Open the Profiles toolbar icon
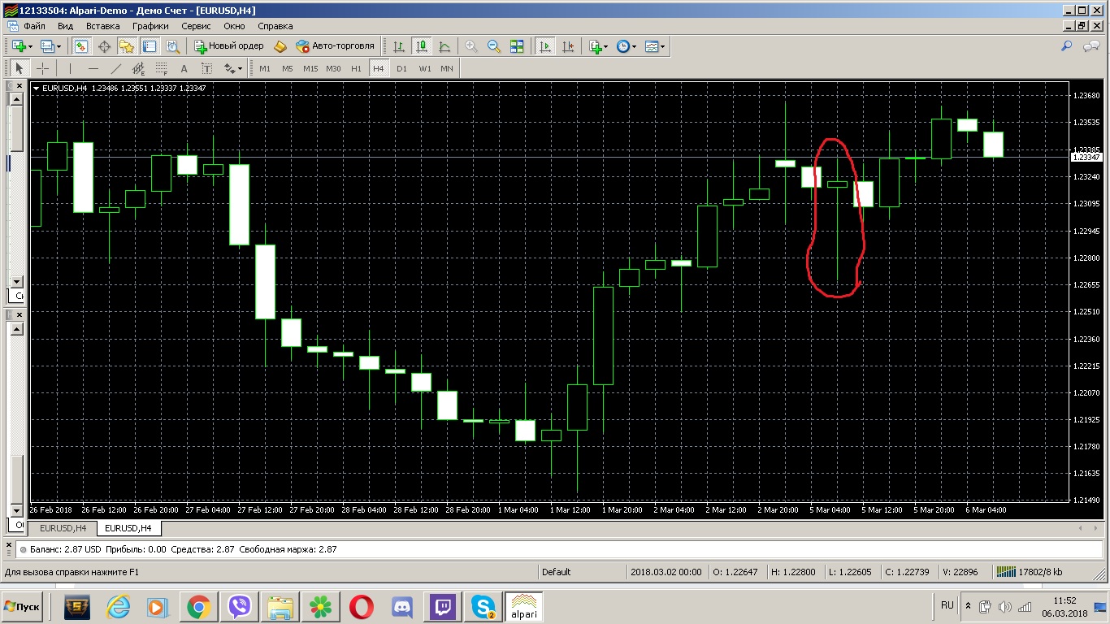The image size is (1110, 624). coord(47,46)
